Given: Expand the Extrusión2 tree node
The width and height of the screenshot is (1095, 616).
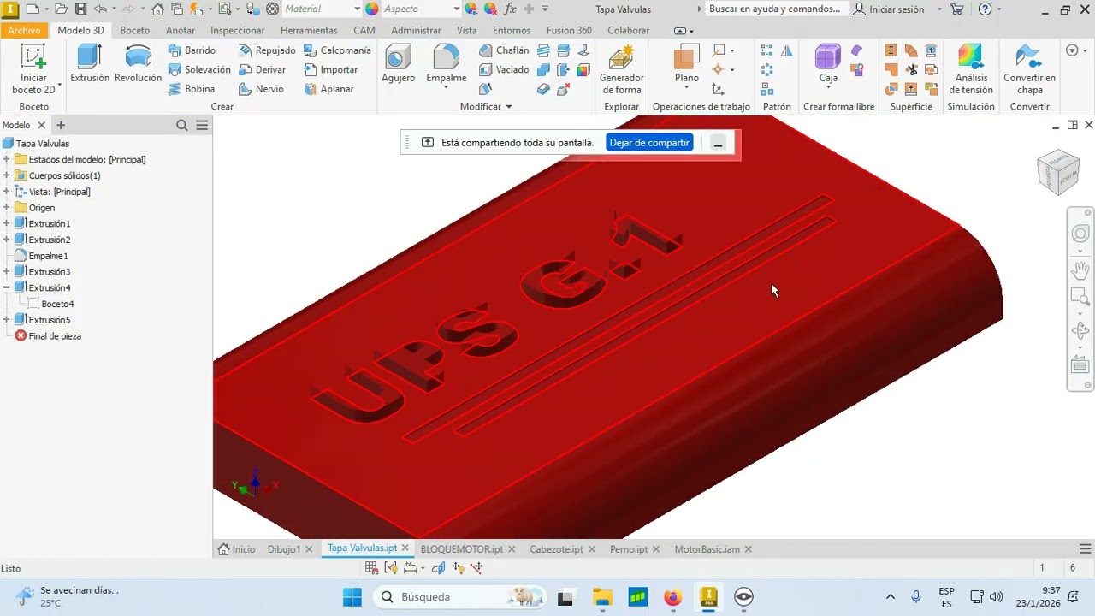Looking at the screenshot, I should [7, 240].
